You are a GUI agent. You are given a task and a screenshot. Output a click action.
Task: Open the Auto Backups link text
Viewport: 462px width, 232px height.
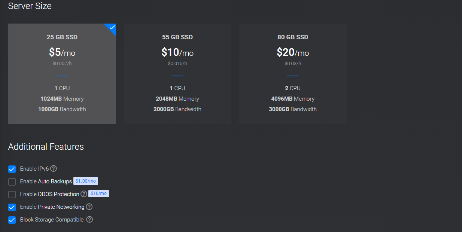[x=55, y=181]
